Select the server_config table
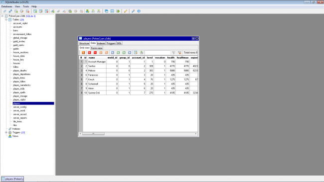This screenshot has height=182, width=324. (19, 107)
